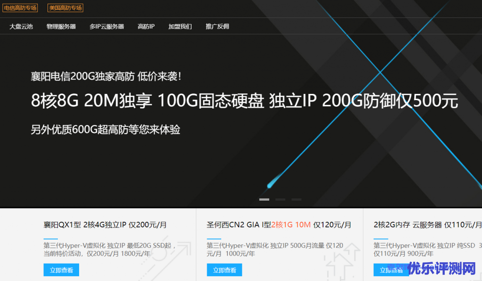Click 立即查看 under 圣何西CN2 GIA plan
482x281 pixels.
(224, 270)
